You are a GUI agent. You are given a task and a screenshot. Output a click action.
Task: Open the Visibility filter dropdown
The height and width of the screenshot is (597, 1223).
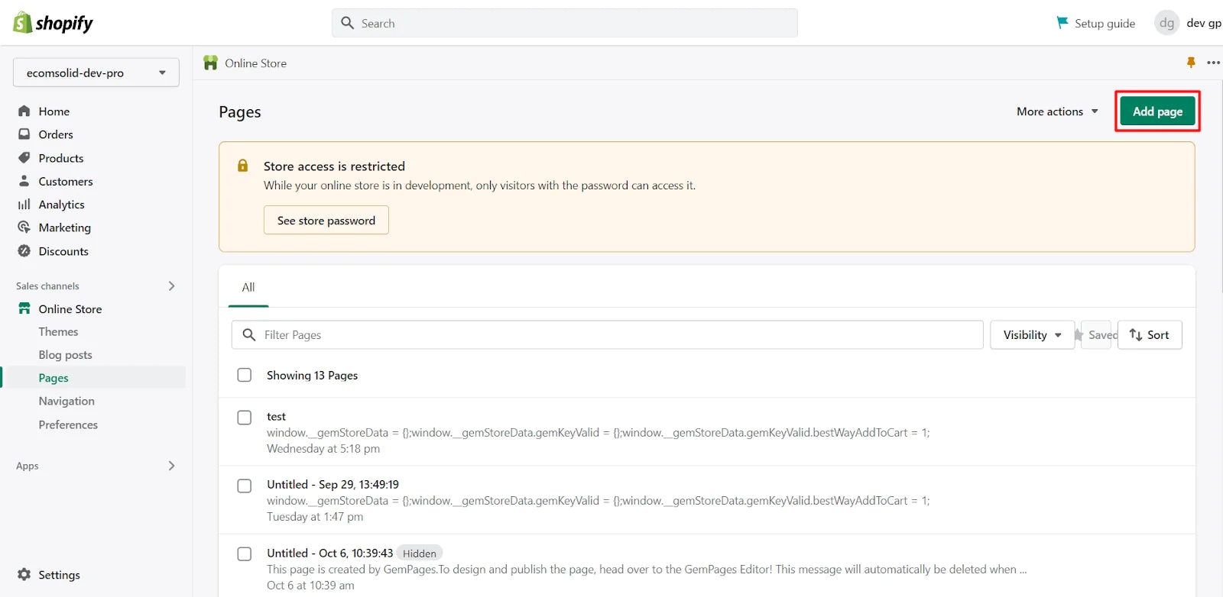pyautogui.click(x=1032, y=334)
